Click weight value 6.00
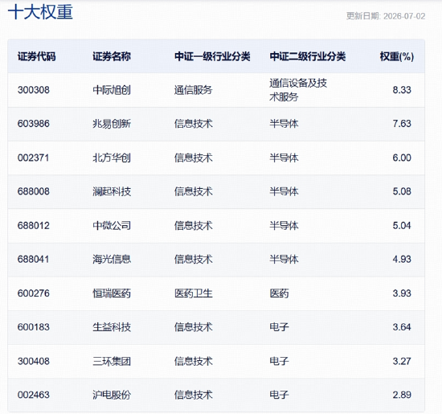 click(402, 158)
